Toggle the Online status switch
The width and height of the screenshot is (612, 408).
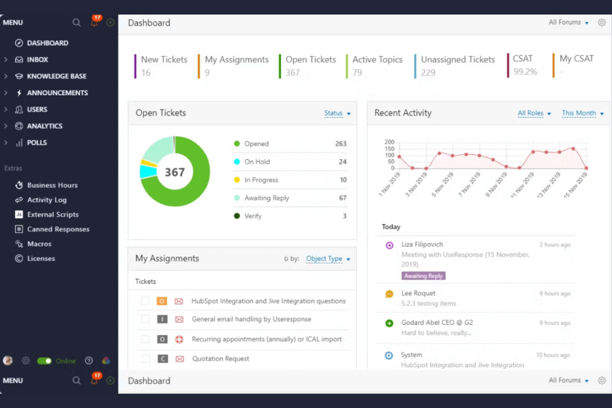point(44,360)
